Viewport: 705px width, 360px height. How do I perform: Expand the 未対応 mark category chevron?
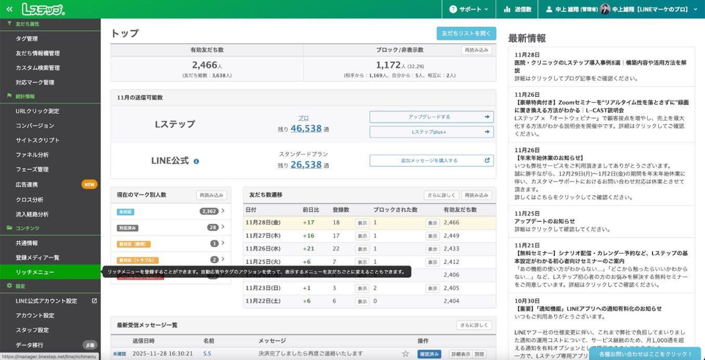point(224,212)
